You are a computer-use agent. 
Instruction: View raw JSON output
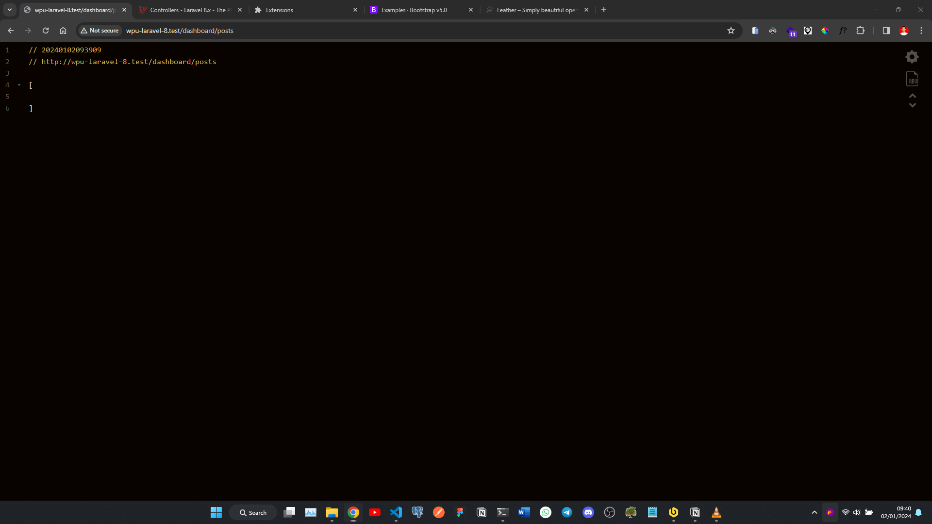tap(912, 78)
